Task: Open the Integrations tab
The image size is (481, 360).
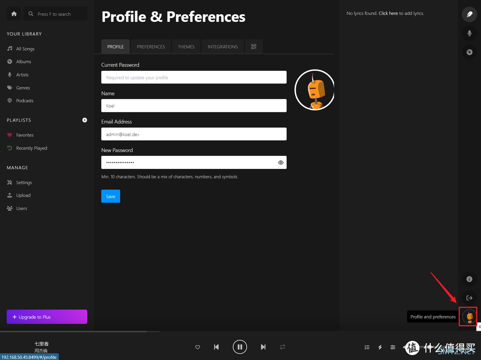Action: [x=223, y=47]
